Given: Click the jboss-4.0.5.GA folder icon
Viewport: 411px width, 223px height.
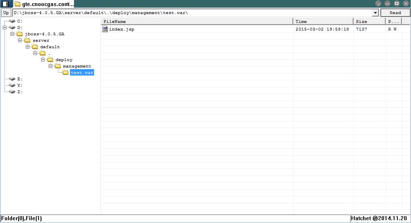Looking at the screenshot, I should point(20,34).
